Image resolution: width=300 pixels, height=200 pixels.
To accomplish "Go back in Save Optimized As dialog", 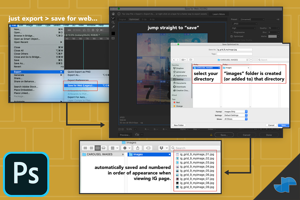I will click(x=174, y=60).
